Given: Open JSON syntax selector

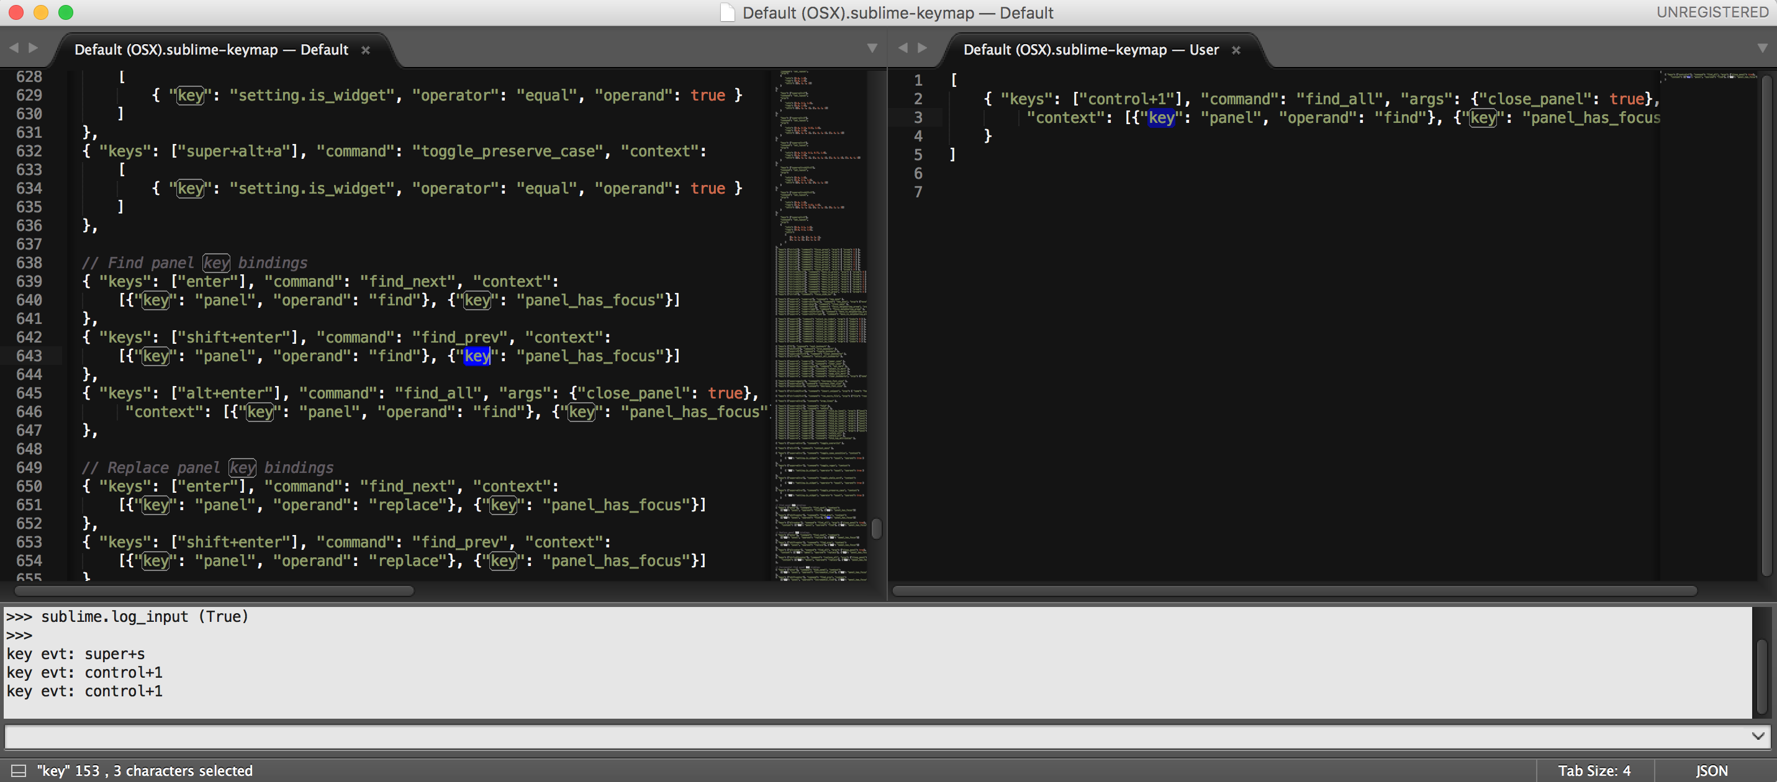Looking at the screenshot, I should tap(1711, 770).
